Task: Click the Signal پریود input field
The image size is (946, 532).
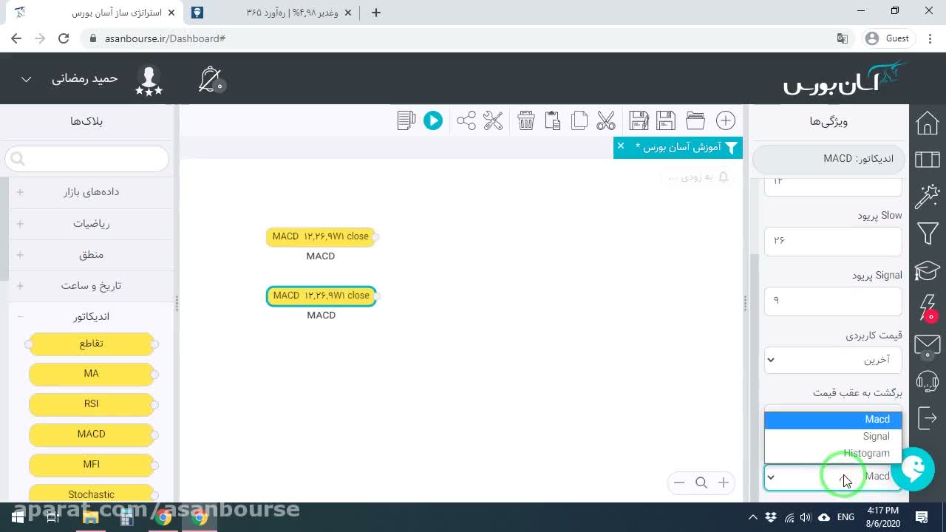Action: (x=833, y=301)
